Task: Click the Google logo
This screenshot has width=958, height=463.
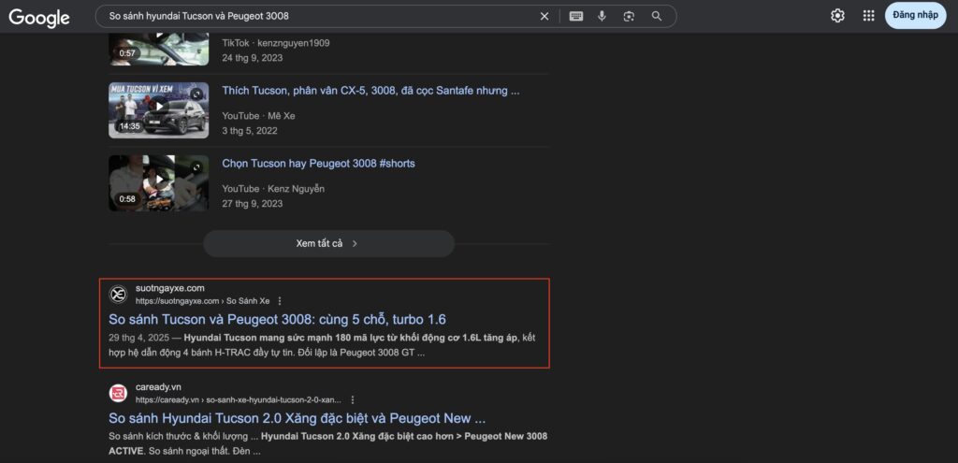Action: click(x=39, y=17)
